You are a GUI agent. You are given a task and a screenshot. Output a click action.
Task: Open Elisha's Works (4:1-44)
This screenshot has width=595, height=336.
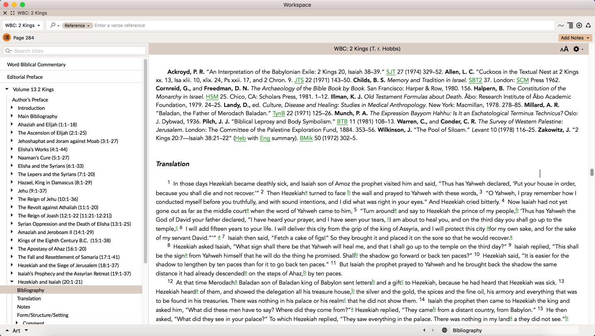click(x=43, y=150)
